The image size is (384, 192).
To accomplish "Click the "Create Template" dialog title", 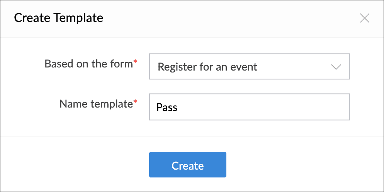I will coord(58,18).
